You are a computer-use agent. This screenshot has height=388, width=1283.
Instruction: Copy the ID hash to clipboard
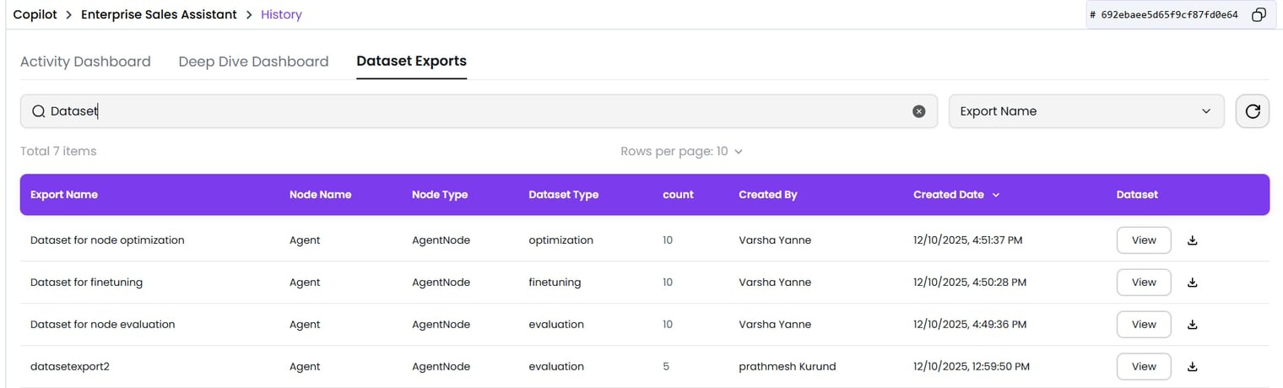tap(1259, 14)
